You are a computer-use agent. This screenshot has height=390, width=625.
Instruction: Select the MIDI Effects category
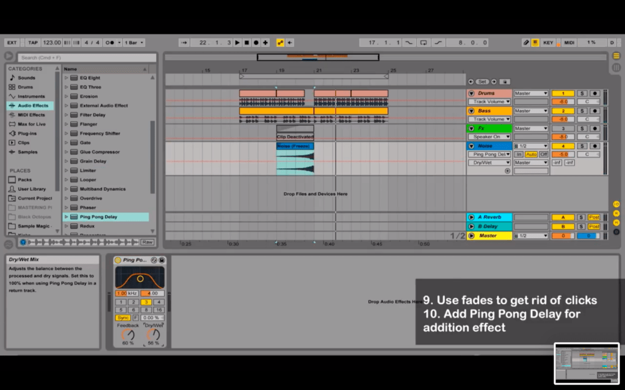tap(31, 115)
